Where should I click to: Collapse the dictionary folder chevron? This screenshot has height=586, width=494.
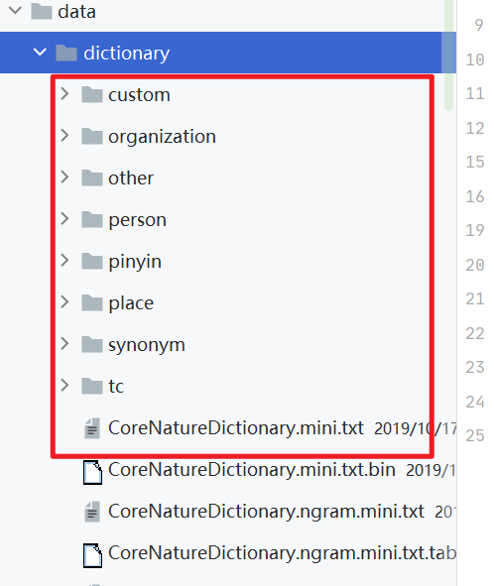click(40, 52)
